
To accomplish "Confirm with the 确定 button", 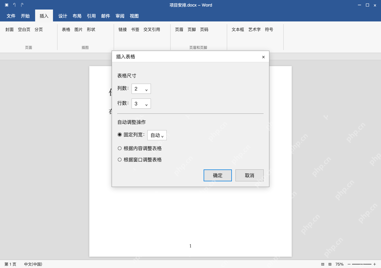I will pyautogui.click(x=218, y=175).
